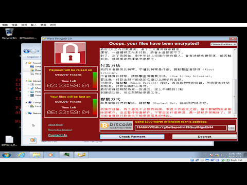
Task: Expand the Documents library node
Action: [x=29, y=84]
